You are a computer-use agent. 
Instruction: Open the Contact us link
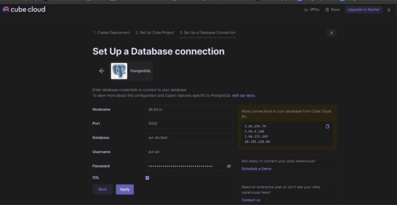click(x=251, y=200)
